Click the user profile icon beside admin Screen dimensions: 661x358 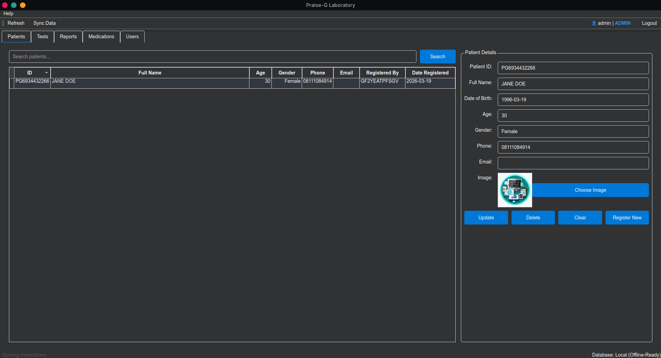coord(593,23)
